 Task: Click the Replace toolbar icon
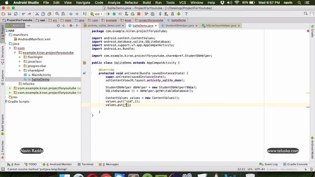(63, 14)
